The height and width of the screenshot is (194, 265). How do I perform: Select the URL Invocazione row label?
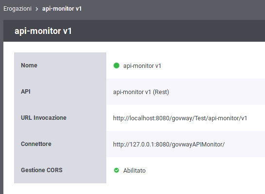click(x=44, y=118)
